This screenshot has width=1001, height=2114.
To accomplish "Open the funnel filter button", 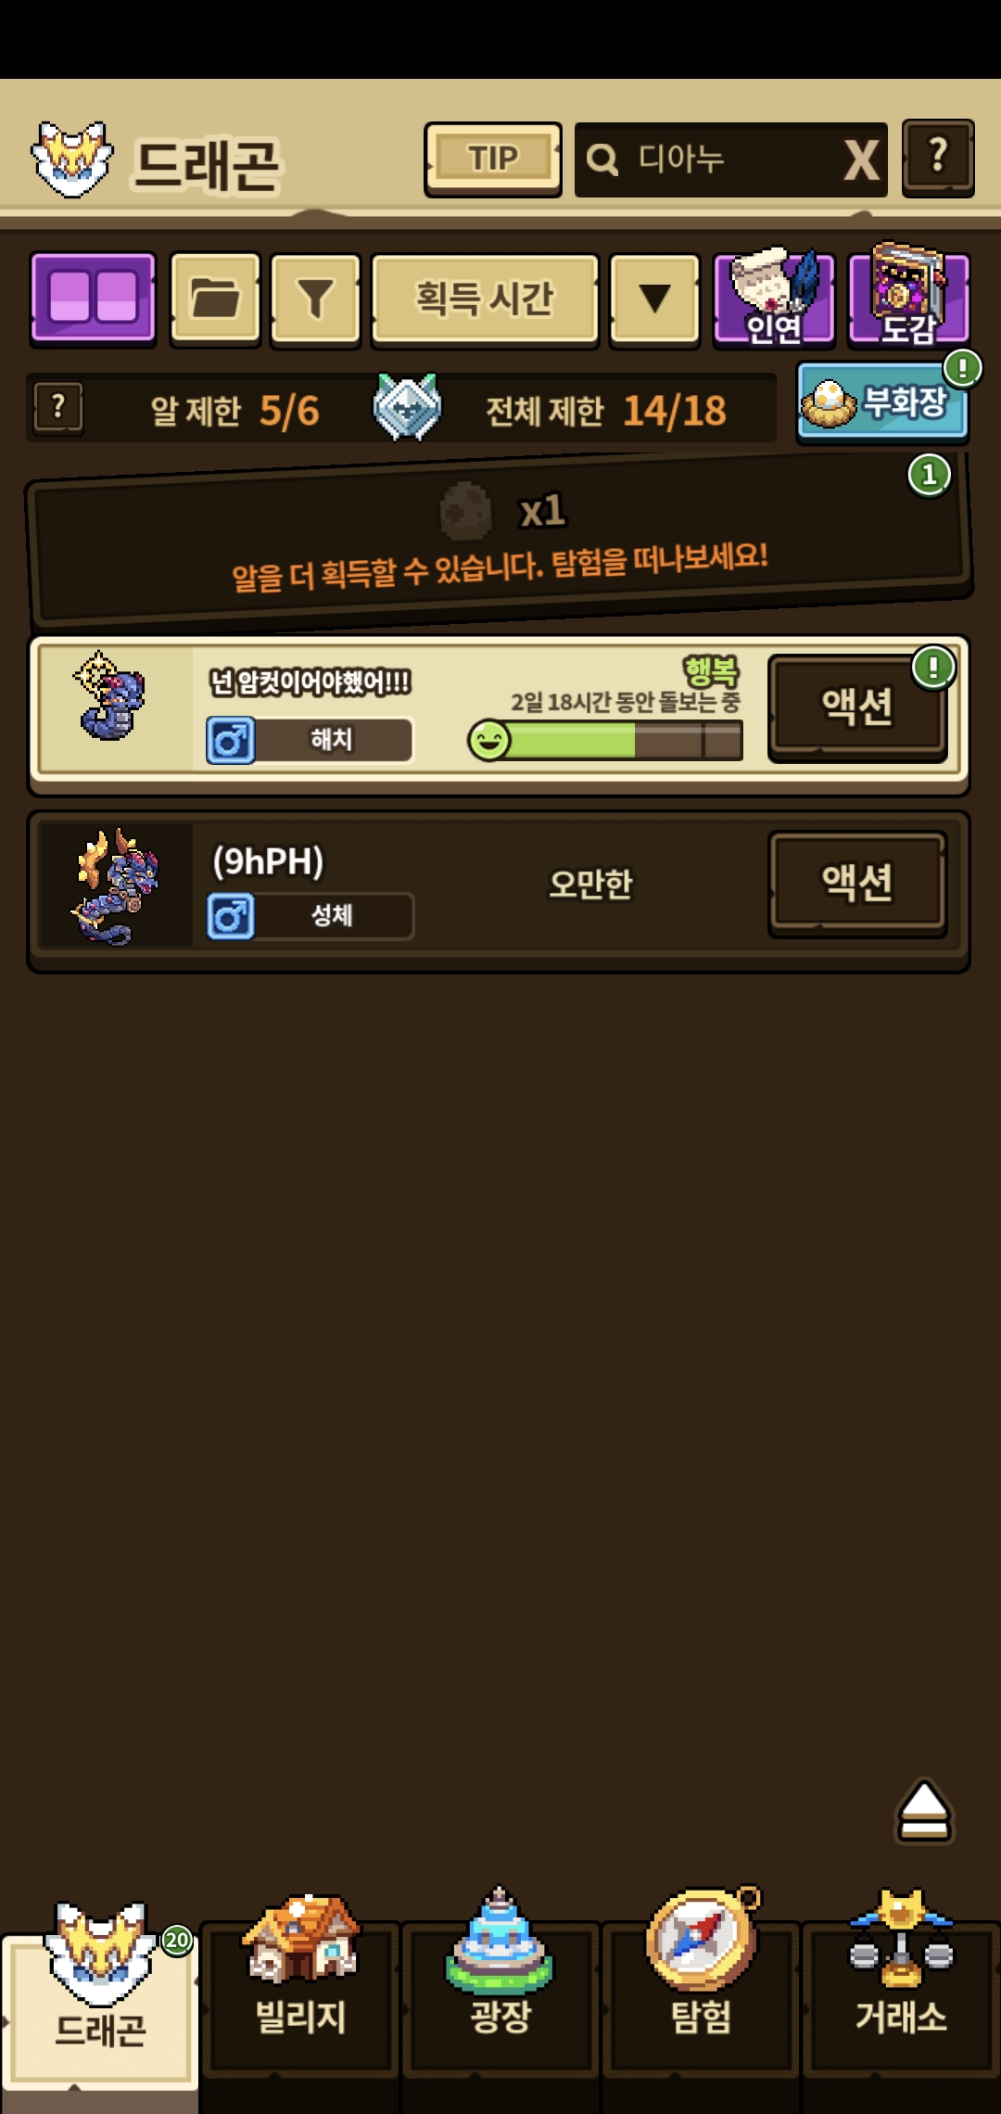I will (315, 299).
